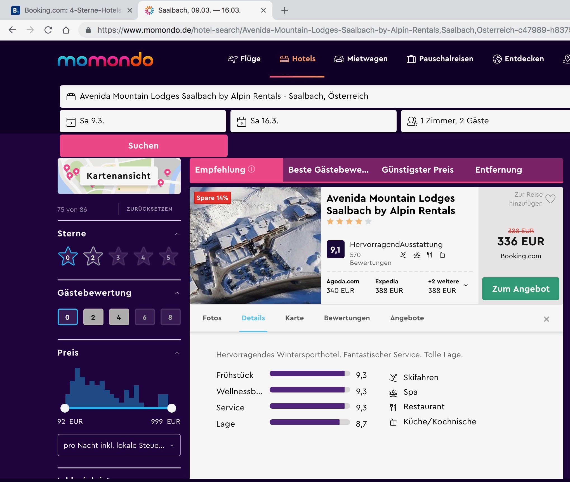Add hotel to trip with heart icon
Screen dimensions: 570x482
click(x=550, y=199)
